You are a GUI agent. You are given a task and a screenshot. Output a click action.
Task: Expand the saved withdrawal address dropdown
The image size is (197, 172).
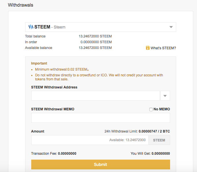[x=165, y=96]
